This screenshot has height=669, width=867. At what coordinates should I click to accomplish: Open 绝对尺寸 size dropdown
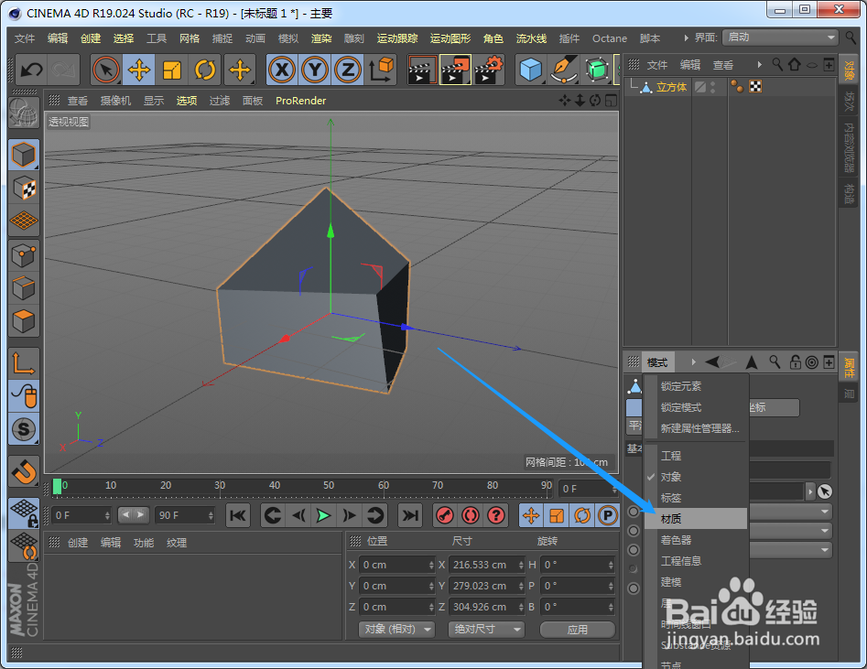pos(486,630)
